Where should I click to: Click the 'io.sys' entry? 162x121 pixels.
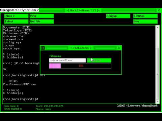click(x=8, y=45)
